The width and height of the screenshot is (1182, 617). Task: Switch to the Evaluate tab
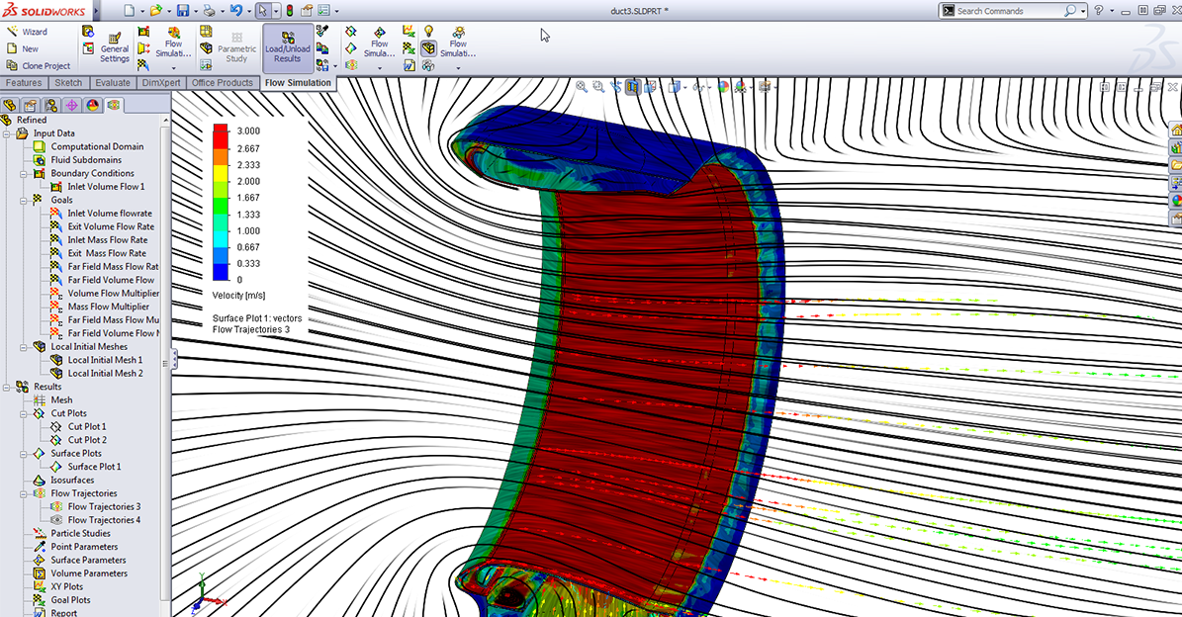113,83
